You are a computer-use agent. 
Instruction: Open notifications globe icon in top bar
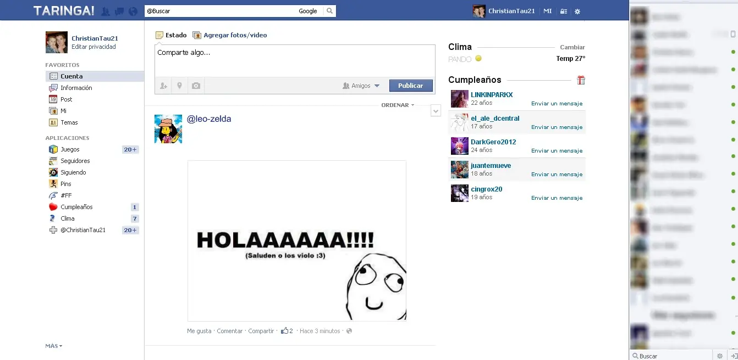[x=133, y=11]
